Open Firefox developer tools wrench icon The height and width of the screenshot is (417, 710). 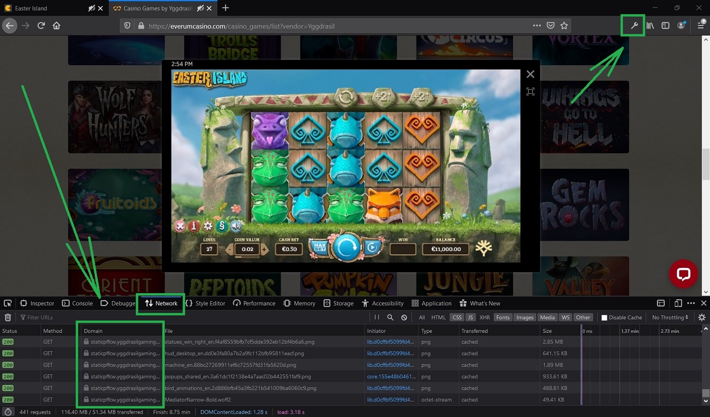pos(634,26)
